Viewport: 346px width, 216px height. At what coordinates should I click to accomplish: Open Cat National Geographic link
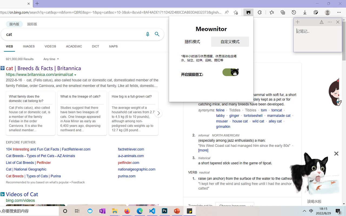click(x=26, y=170)
